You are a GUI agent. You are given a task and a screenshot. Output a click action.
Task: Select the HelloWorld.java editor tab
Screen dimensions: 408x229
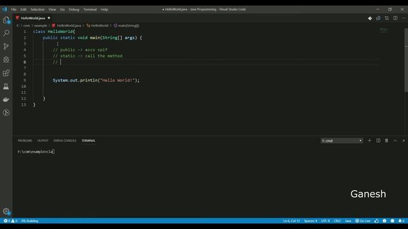[33, 18]
